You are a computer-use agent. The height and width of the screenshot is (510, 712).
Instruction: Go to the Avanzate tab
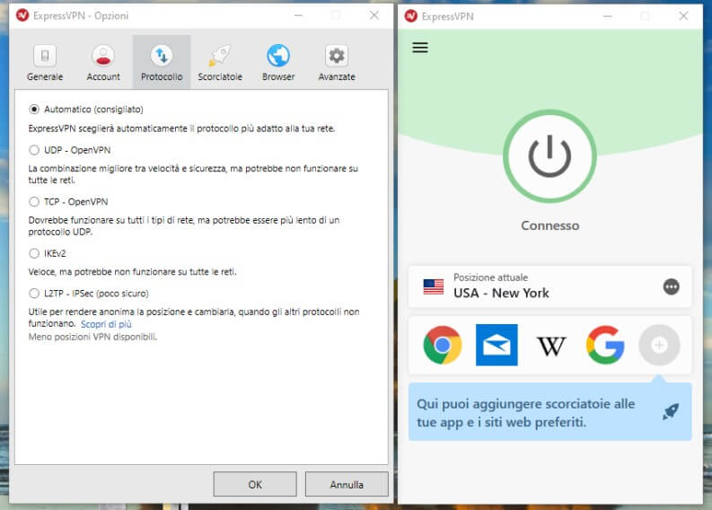point(337,62)
